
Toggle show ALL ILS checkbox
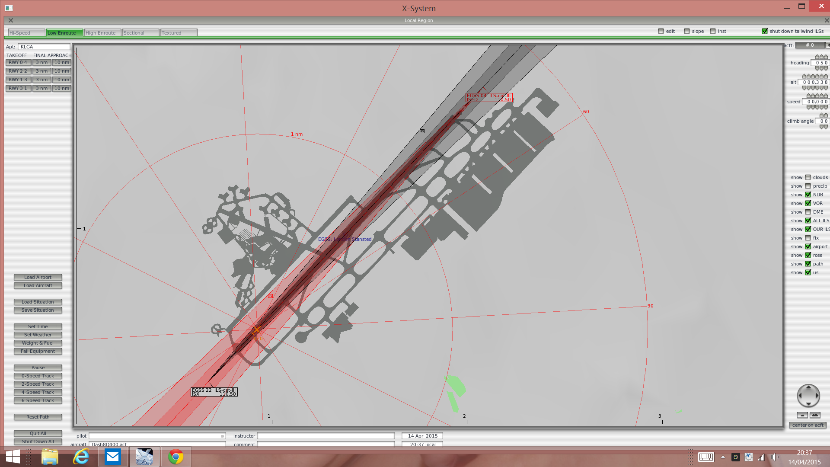click(x=808, y=221)
